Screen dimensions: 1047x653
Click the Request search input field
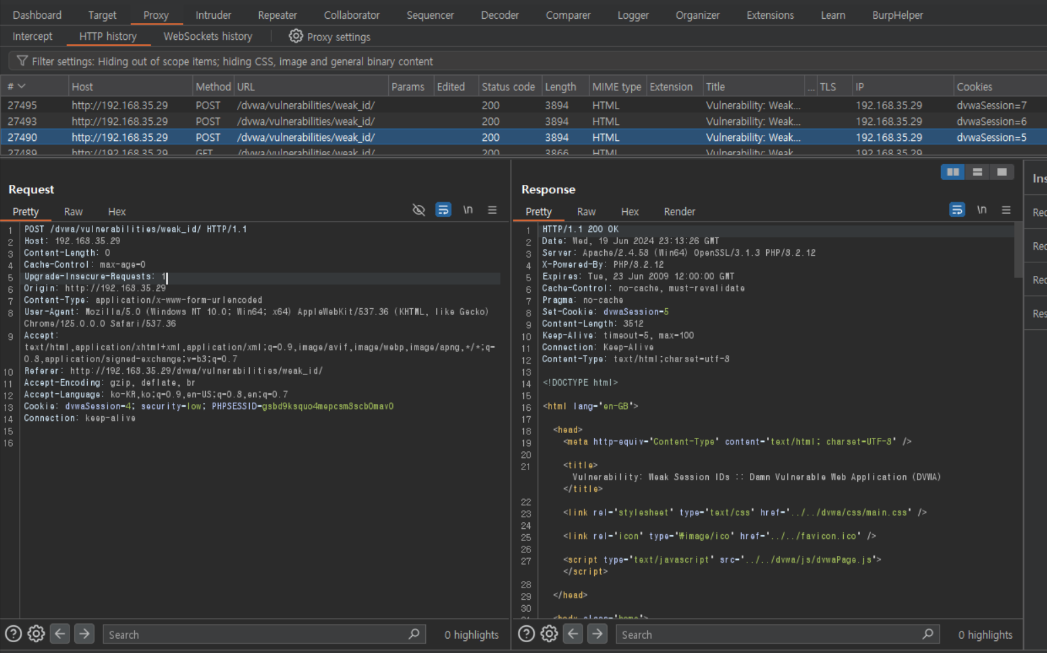click(257, 635)
